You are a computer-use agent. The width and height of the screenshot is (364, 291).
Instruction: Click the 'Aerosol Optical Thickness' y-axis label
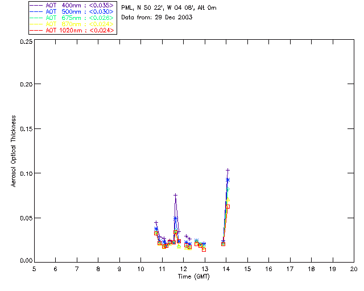click(14, 151)
